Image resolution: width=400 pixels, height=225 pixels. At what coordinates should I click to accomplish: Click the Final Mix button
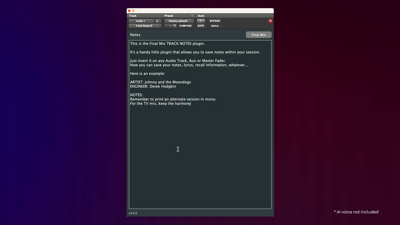(259, 35)
